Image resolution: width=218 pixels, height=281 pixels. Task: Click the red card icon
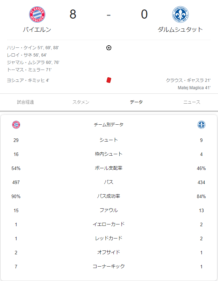109,80
